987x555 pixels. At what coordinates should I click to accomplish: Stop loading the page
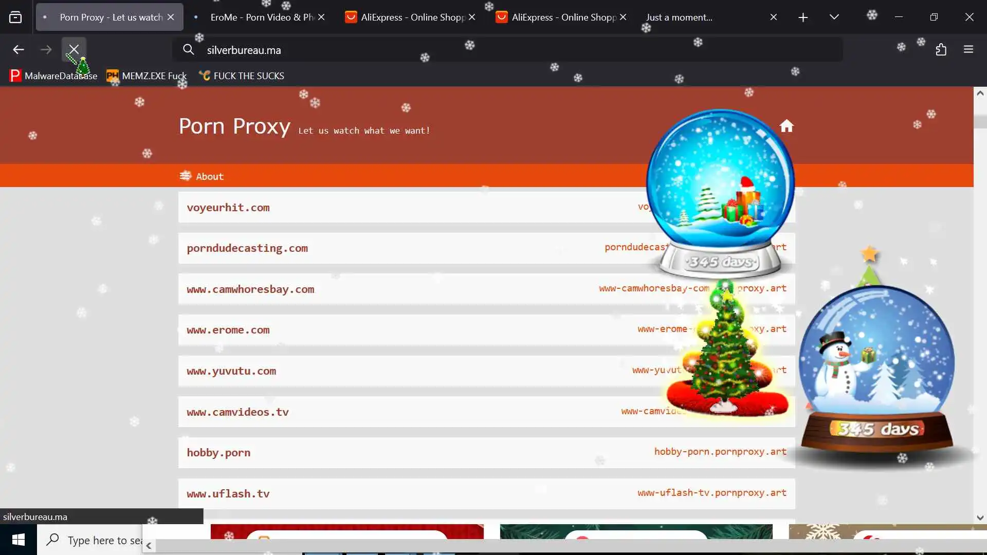pos(74,50)
